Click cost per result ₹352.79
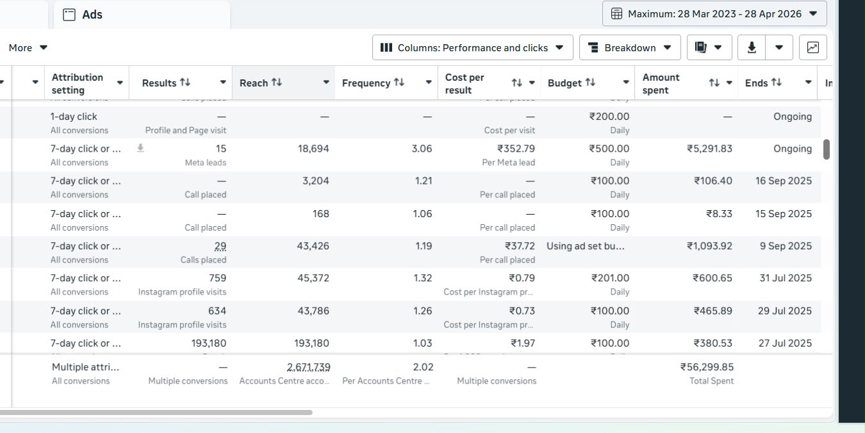This screenshot has width=865, height=433. (x=516, y=149)
